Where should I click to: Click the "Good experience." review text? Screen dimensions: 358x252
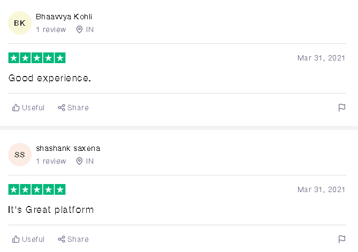click(x=50, y=78)
